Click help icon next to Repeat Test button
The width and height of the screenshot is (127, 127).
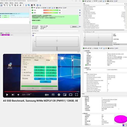point(80,27)
